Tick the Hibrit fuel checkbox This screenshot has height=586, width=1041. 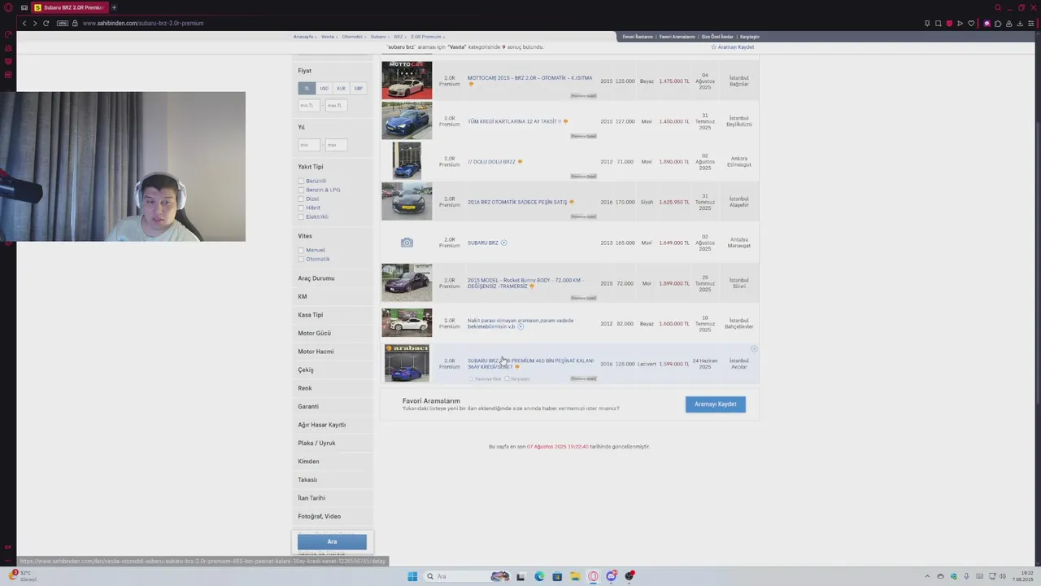coord(301,208)
